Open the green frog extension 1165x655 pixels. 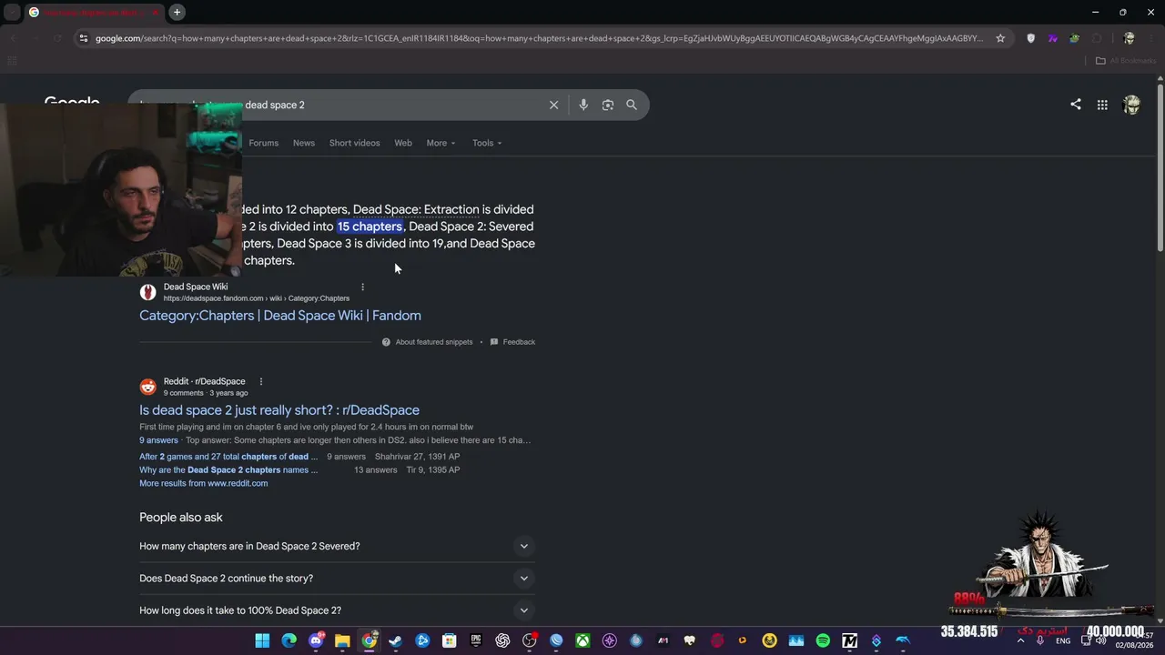(1074, 38)
